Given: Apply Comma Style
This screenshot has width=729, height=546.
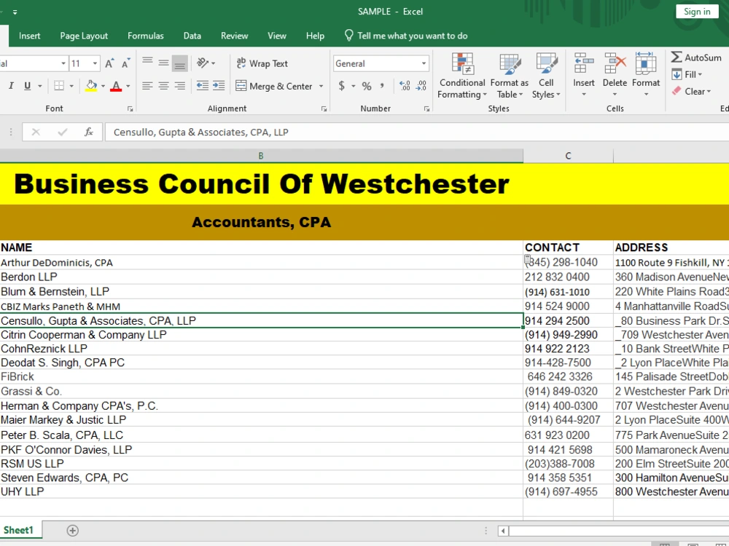Looking at the screenshot, I should pos(382,86).
